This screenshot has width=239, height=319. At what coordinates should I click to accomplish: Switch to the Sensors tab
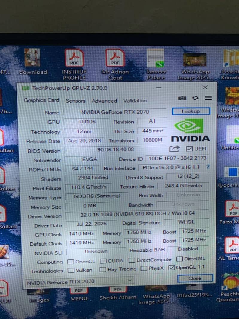[75, 101]
